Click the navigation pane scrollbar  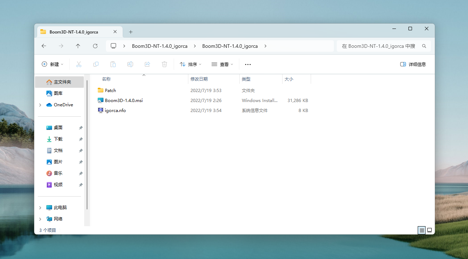coord(87,144)
